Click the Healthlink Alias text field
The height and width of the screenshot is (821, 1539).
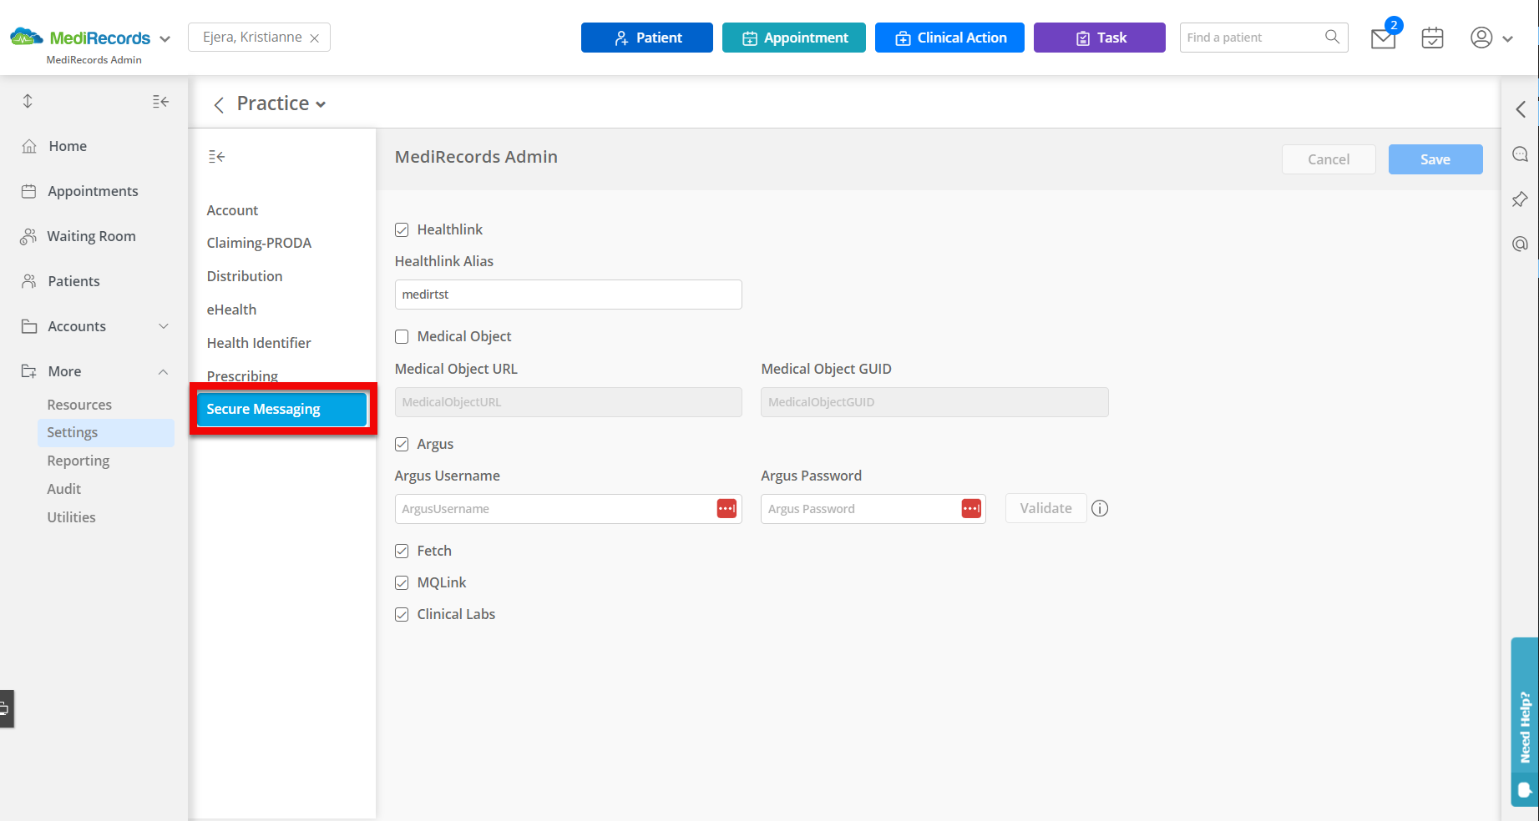click(568, 295)
